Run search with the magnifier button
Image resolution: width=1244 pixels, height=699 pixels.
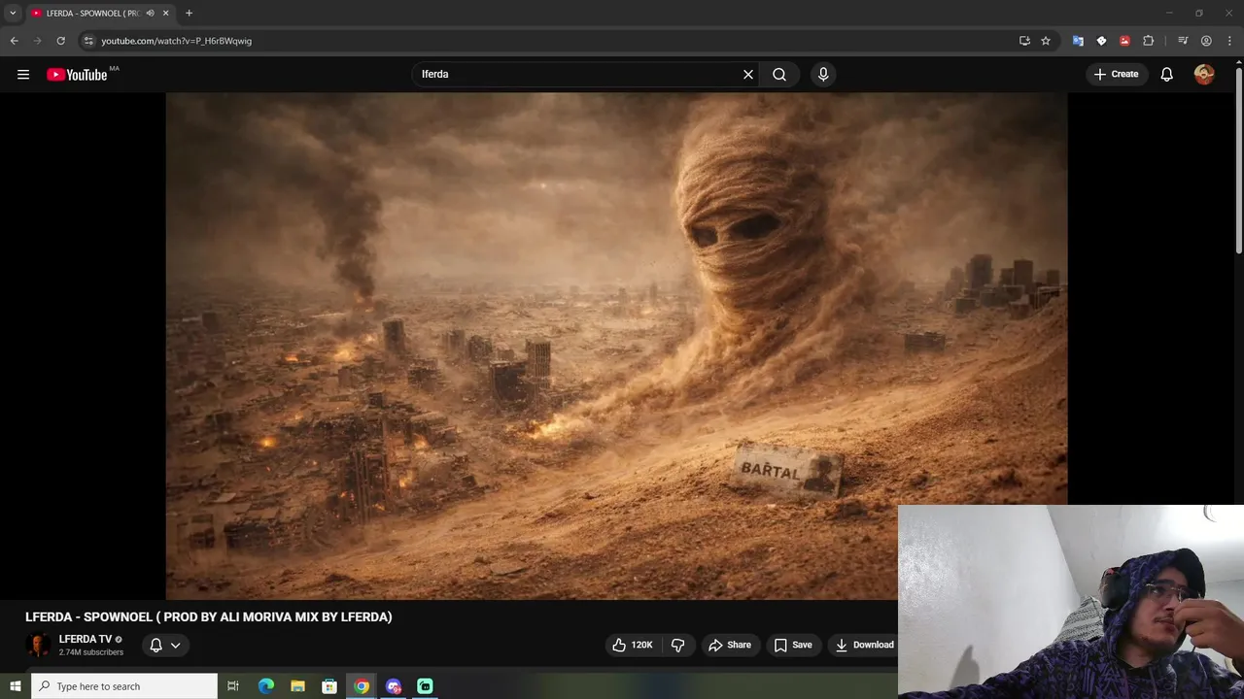pyautogui.click(x=779, y=74)
